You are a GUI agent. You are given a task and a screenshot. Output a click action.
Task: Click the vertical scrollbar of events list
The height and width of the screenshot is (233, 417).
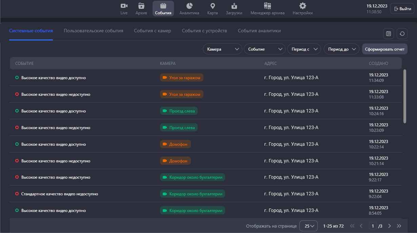[x=404, y=96]
